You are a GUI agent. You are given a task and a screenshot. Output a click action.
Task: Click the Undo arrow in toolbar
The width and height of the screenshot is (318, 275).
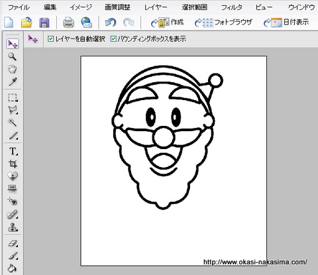tap(111, 23)
